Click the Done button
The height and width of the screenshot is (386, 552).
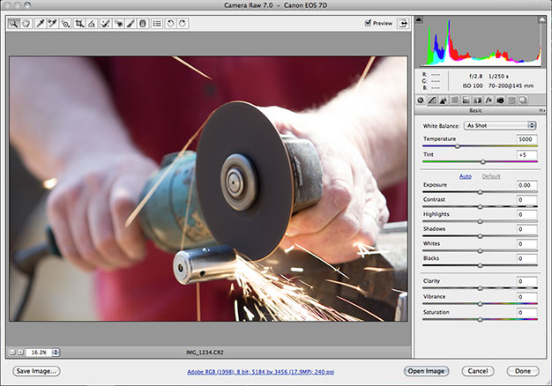click(x=523, y=371)
